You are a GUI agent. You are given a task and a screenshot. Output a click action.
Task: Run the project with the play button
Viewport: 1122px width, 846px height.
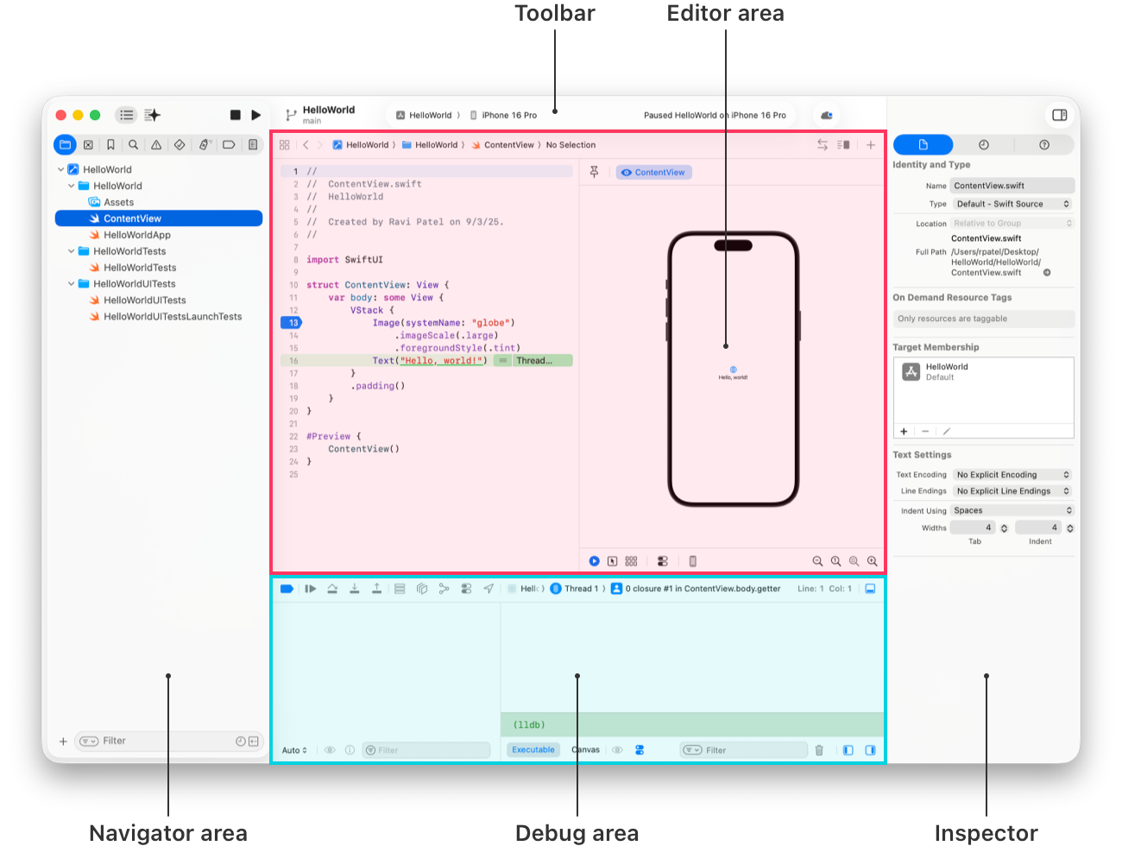256,115
